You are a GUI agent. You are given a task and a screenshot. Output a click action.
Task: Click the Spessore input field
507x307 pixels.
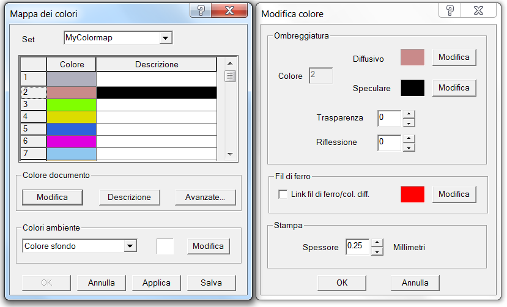(x=358, y=246)
